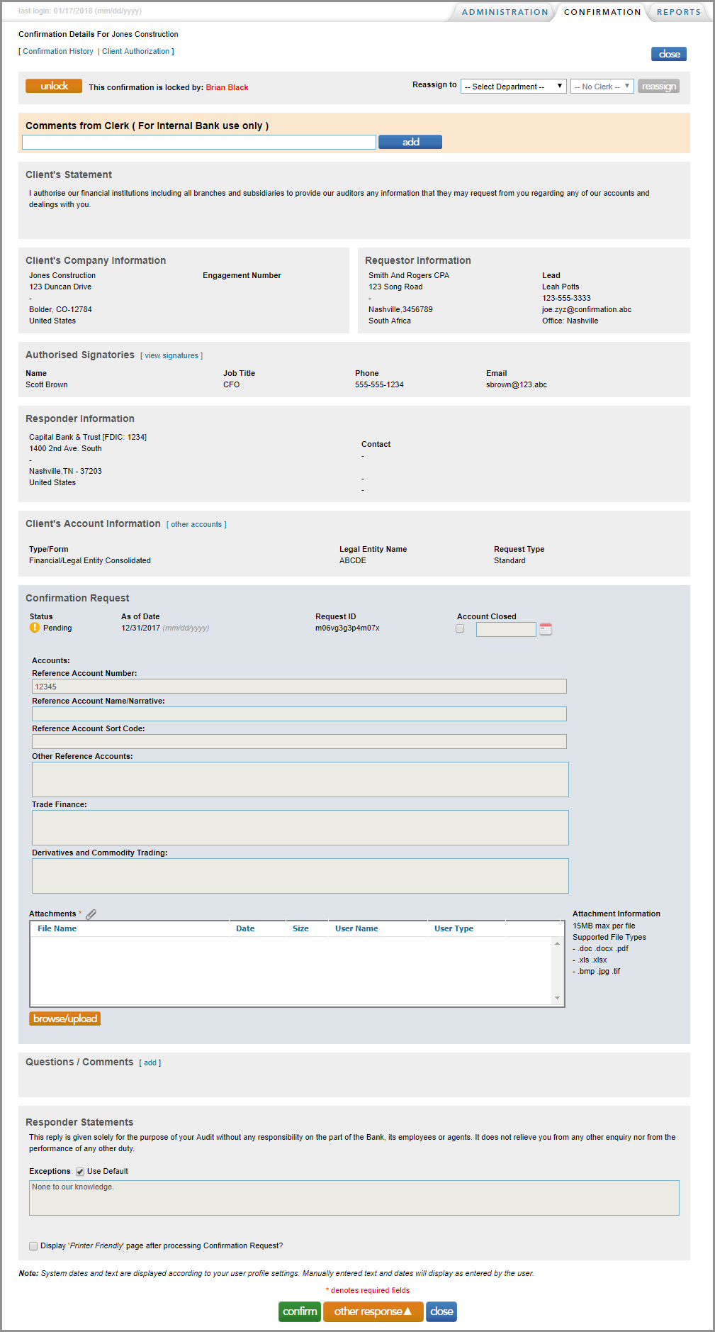Click the add link for Questions / Comments

(150, 1062)
